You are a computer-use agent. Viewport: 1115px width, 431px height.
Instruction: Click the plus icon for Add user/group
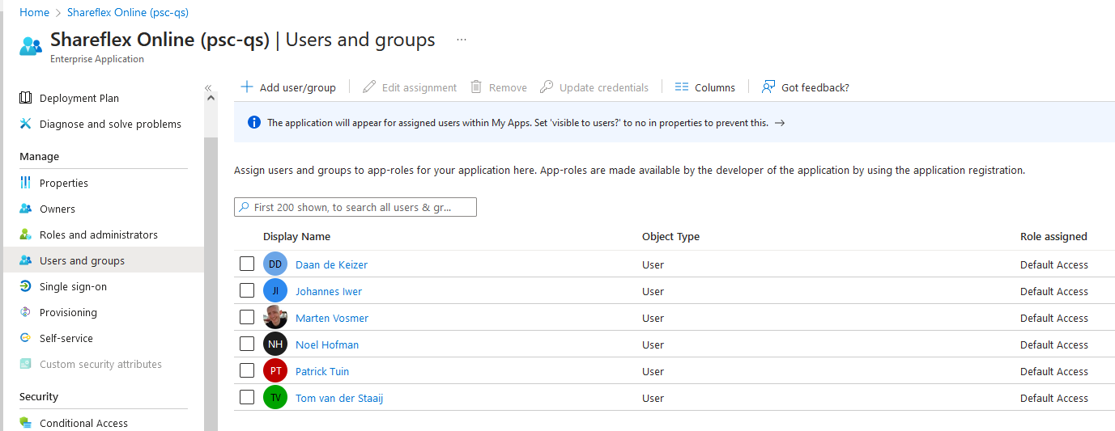[248, 87]
